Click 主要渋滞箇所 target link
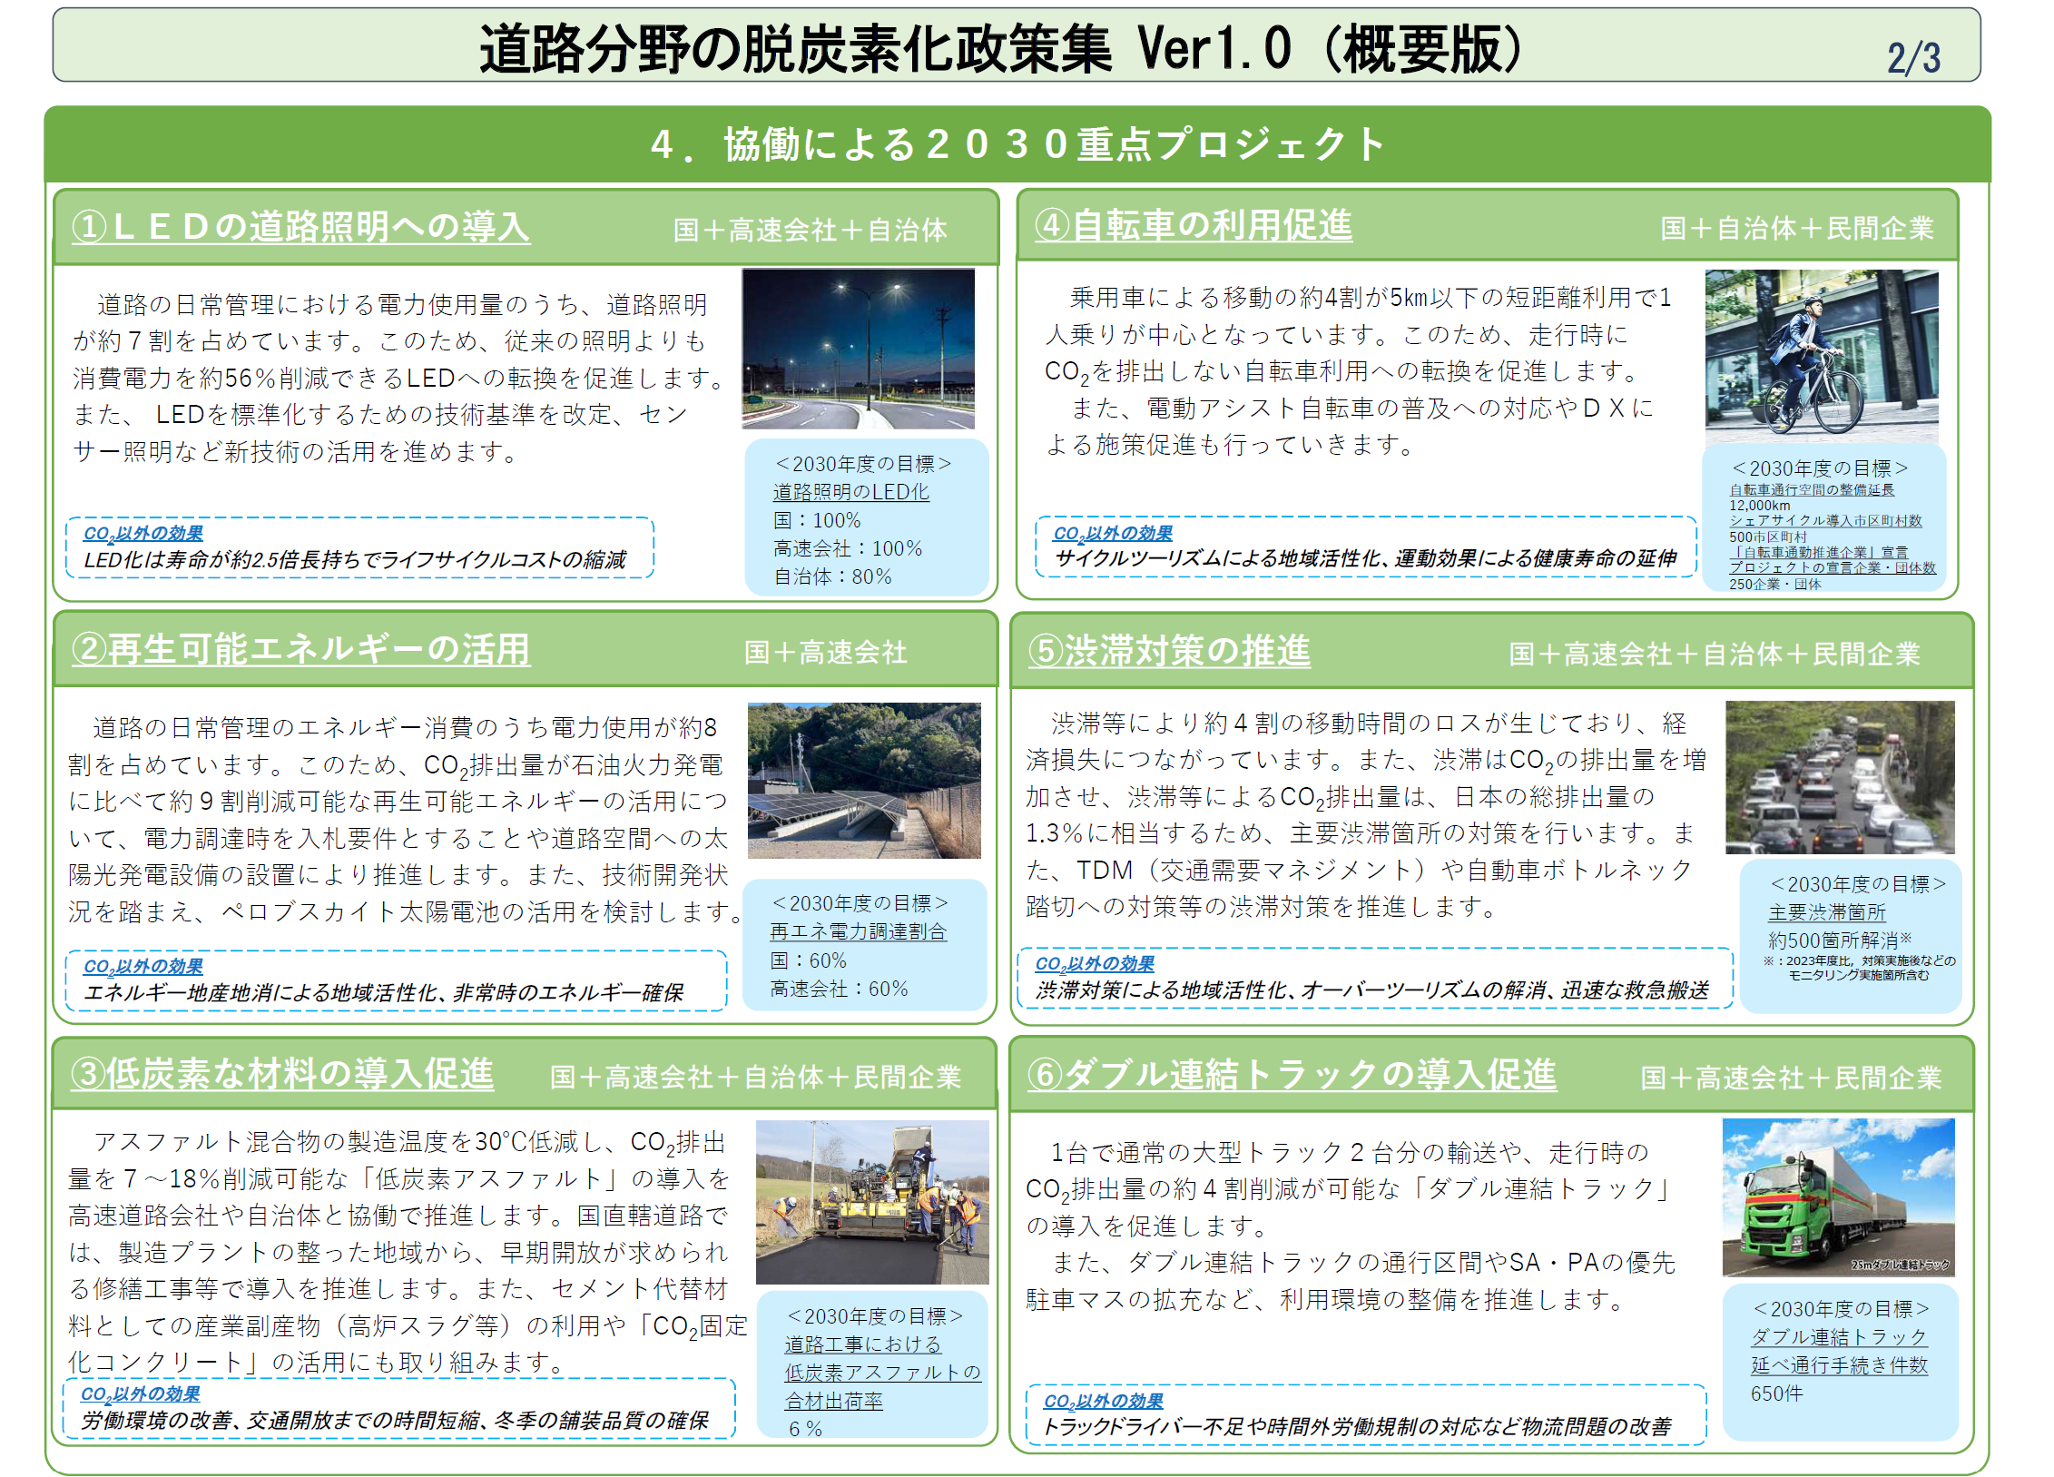 (1826, 912)
